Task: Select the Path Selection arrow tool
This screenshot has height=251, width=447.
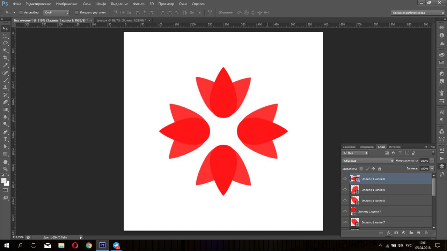Action: point(5,147)
